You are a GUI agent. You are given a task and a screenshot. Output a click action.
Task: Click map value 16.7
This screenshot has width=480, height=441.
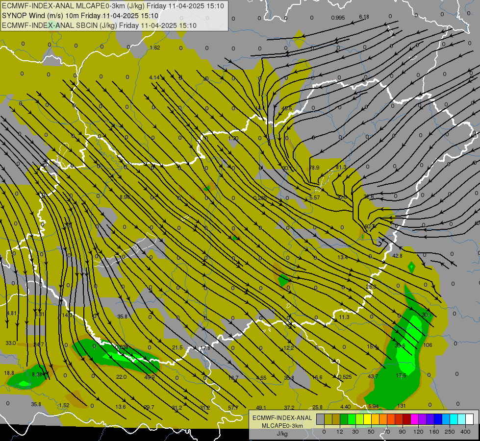233,378
